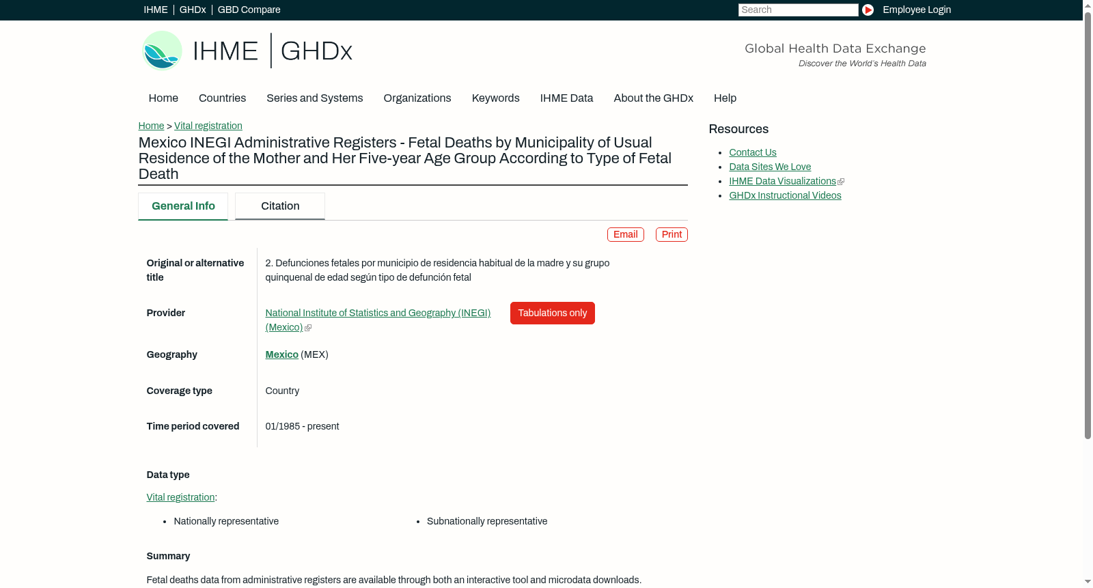Select the 'Nationally representative' bullet text
Viewport: 1093px width, 588px height.
click(226, 521)
